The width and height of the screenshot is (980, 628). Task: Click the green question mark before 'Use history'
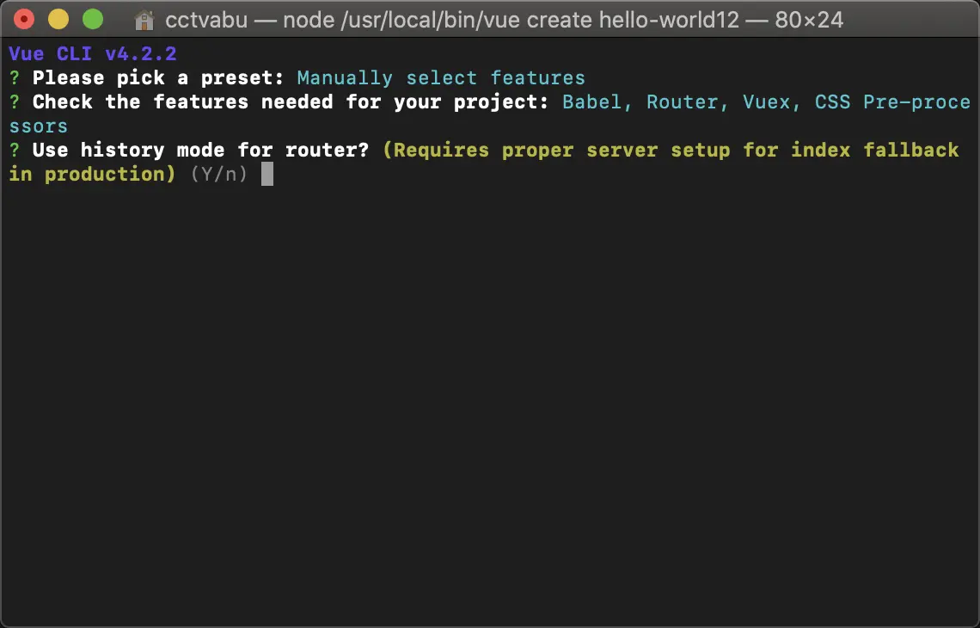pyautogui.click(x=15, y=151)
